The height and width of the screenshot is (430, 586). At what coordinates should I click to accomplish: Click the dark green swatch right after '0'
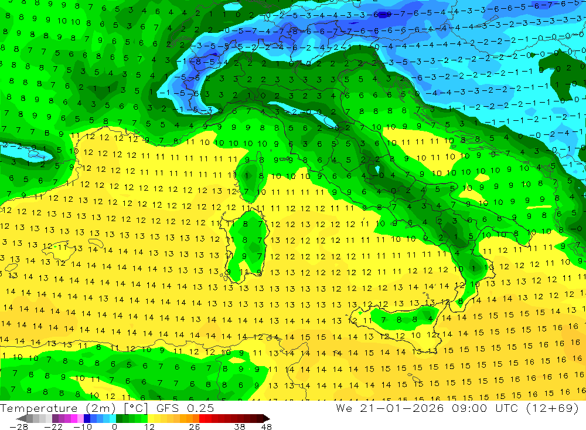(x=119, y=418)
